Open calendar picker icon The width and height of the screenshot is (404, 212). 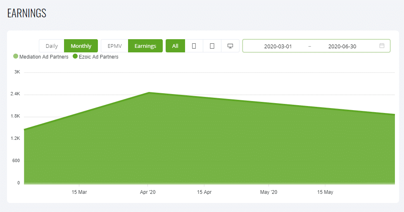coord(382,45)
